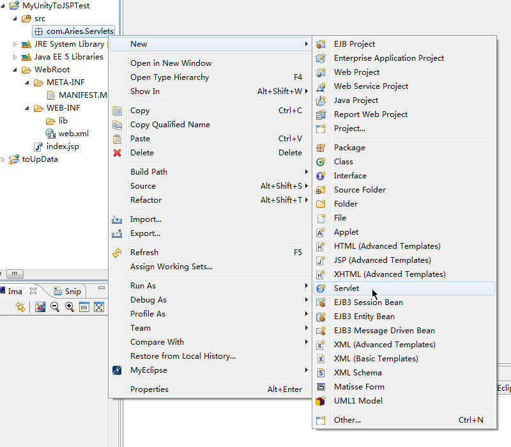The image size is (511, 447).
Task: Click the red Delete X icon
Action: click(x=118, y=153)
